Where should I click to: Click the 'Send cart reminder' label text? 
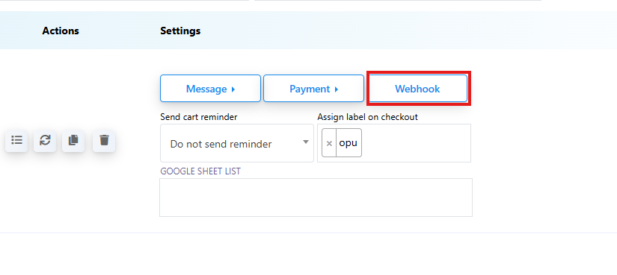[199, 117]
